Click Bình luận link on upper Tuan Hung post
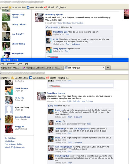Viewport: 129px width, 164px height. click(x=67, y=23)
